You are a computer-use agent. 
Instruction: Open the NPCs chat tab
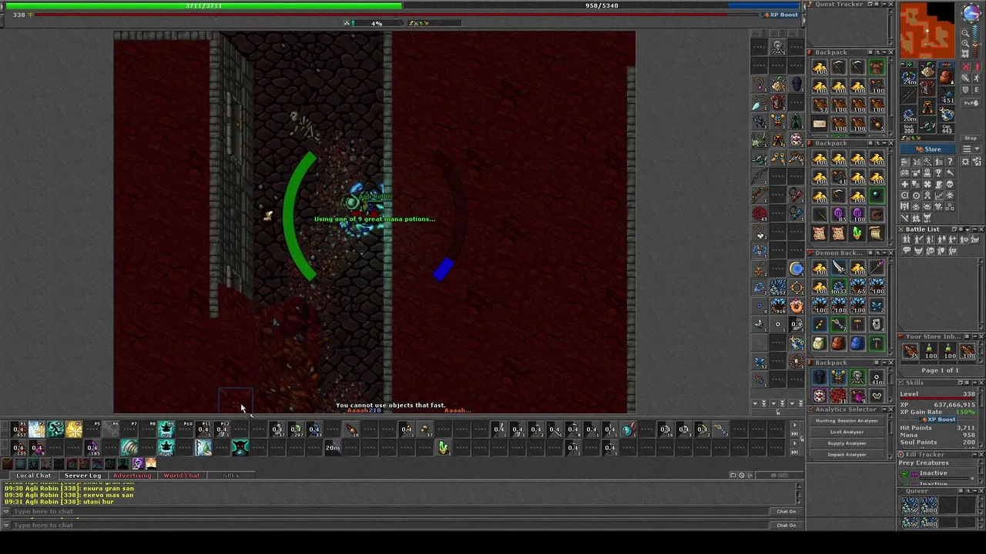pos(230,476)
